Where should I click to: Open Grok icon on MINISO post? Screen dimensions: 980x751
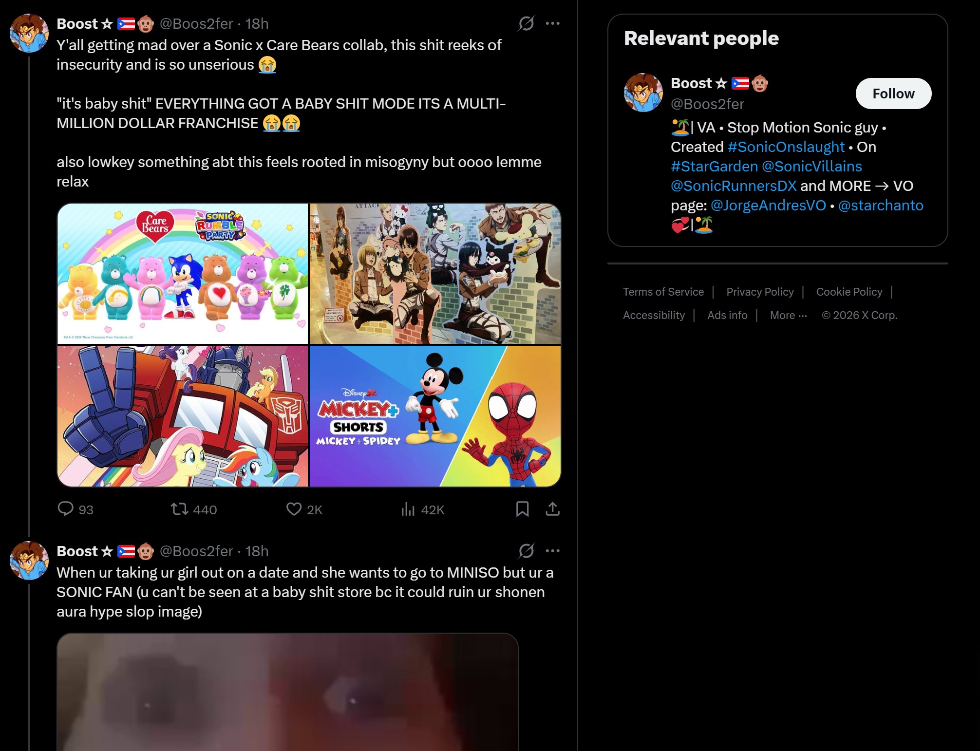(x=526, y=551)
